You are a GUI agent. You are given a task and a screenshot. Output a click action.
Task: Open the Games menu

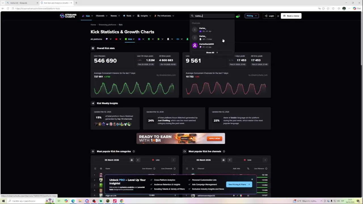[115, 16]
